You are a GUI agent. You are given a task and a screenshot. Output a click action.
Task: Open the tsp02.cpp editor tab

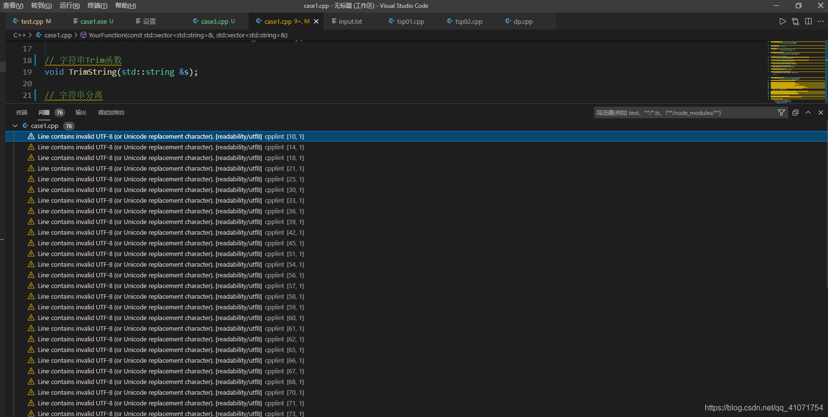[469, 21]
